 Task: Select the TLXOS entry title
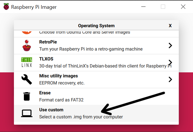(46, 59)
